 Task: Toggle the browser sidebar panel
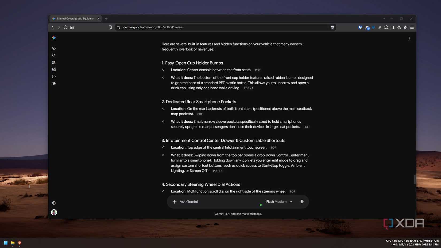pos(392,27)
